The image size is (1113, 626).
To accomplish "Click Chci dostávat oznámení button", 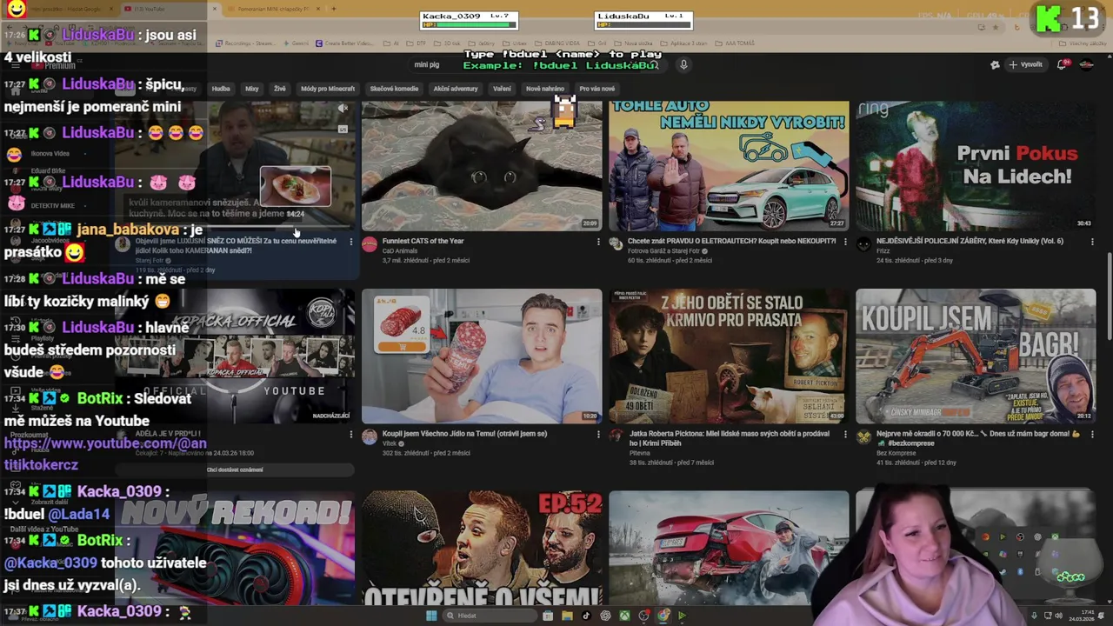I will click(235, 469).
